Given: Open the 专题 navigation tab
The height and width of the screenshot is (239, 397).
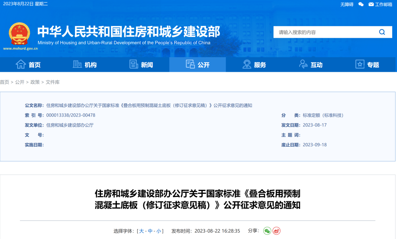Looking at the screenshot, I should pos(367,65).
